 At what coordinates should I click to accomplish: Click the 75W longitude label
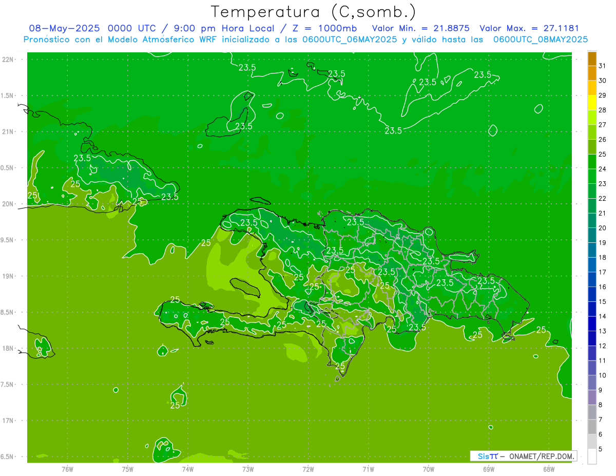(x=127, y=469)
